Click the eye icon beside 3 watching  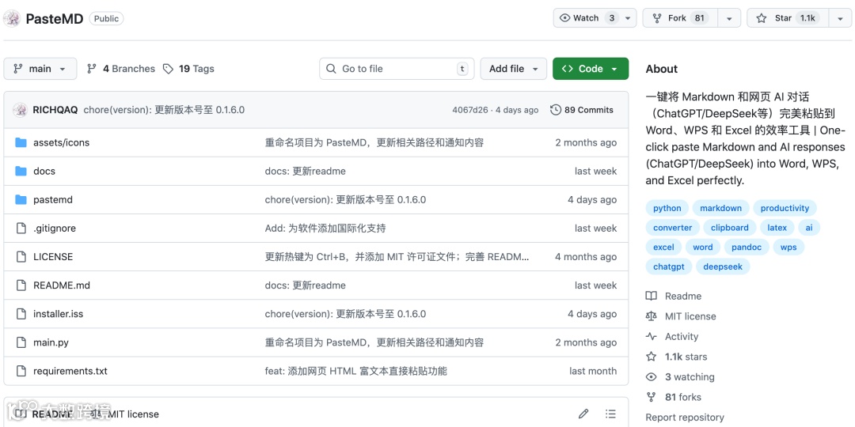pyautogui.click(x=651, y=377)
